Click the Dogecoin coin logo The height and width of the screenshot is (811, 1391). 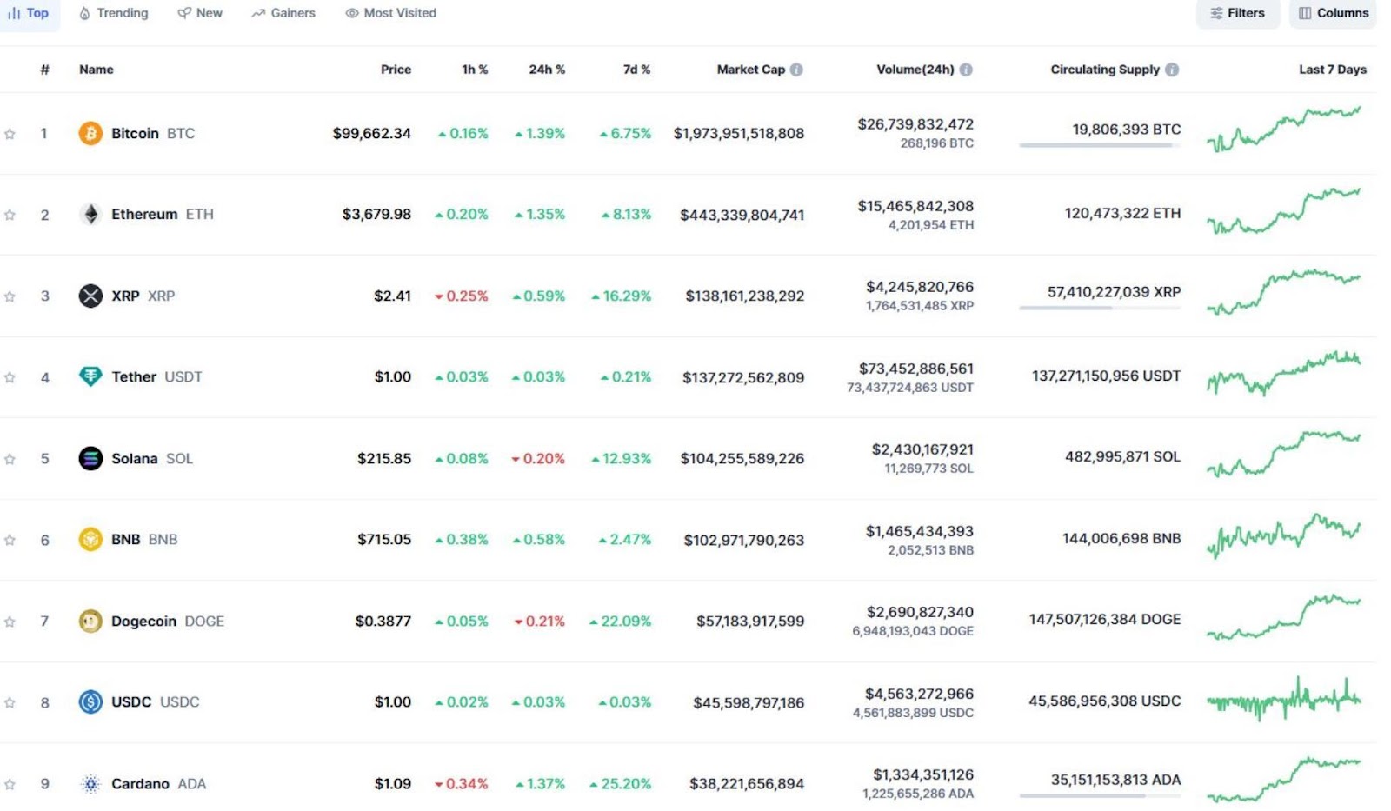coord(90,621)
